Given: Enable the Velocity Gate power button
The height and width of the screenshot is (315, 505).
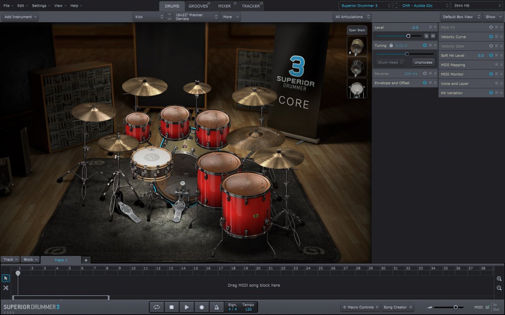Looking at the screenshot, I should click(x=491, y=46).
